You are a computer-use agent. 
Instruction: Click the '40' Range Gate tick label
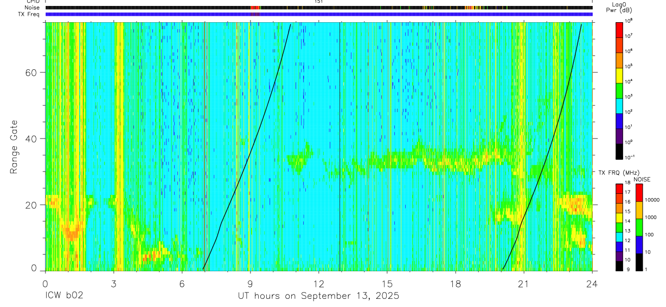pos(31,139)
